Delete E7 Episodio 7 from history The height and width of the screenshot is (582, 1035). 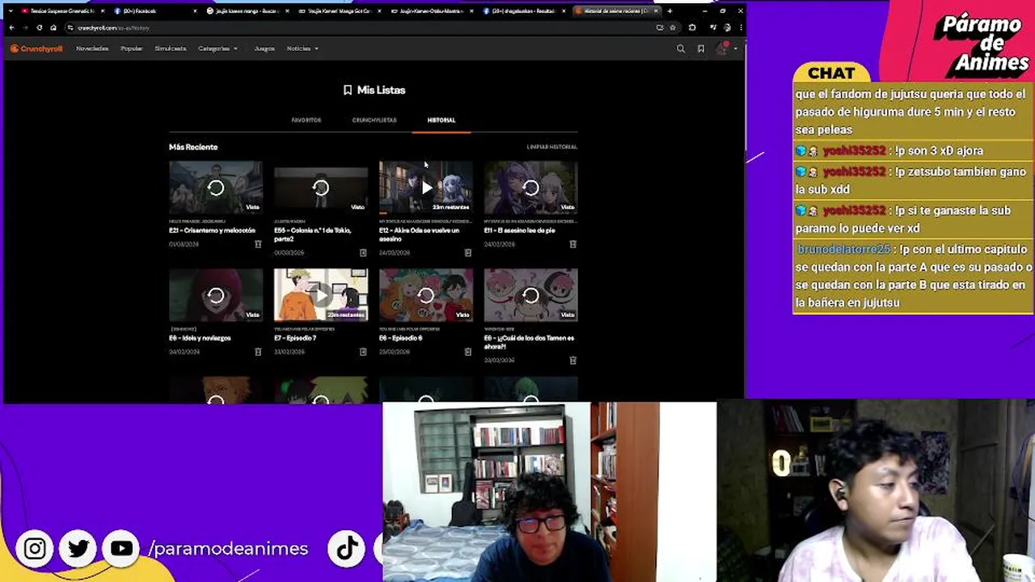(x=363, y=352)
